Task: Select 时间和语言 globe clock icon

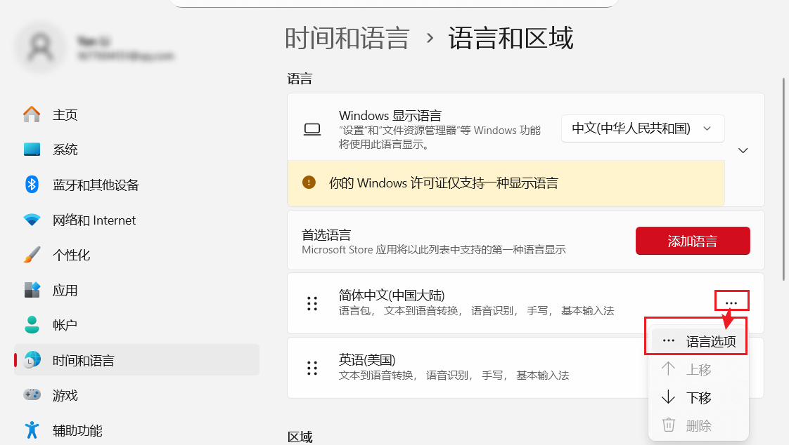Action: pos(32,360)
